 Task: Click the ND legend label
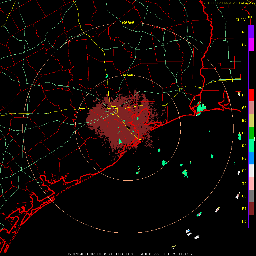[x=244, y=222]
